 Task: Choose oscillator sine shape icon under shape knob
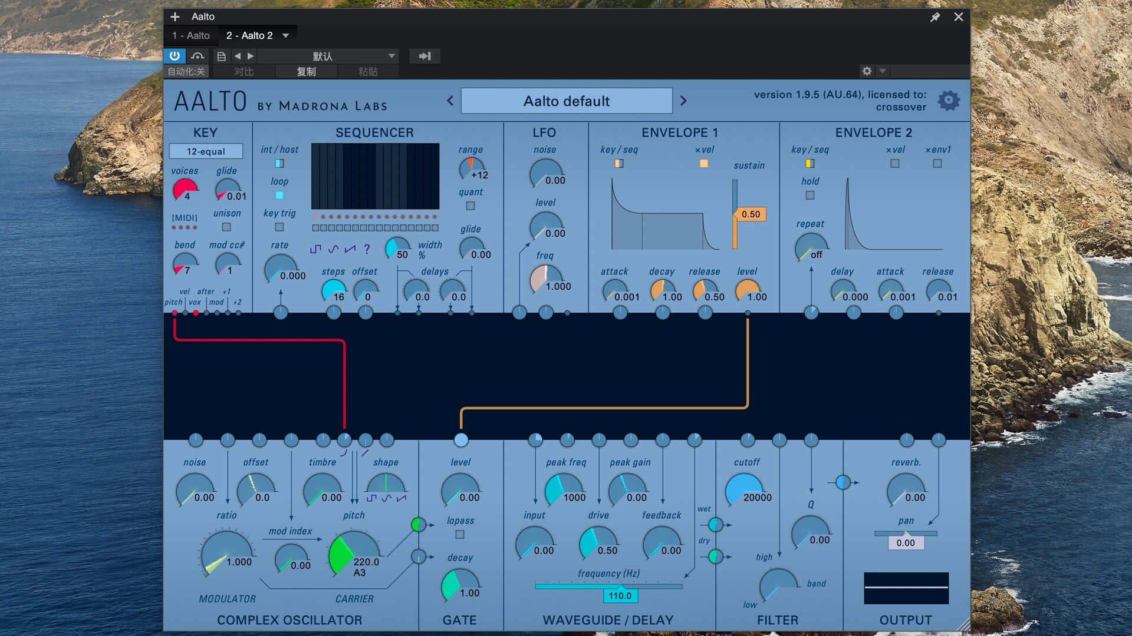coord(386,498)
